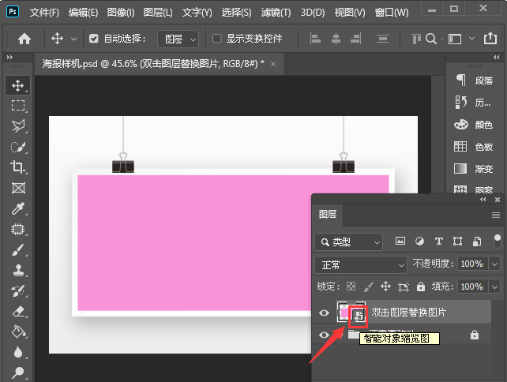Select the Crop tool
The height and width of the screenshot is (382, 507).
pyautogui.click(x=17, y=167)
